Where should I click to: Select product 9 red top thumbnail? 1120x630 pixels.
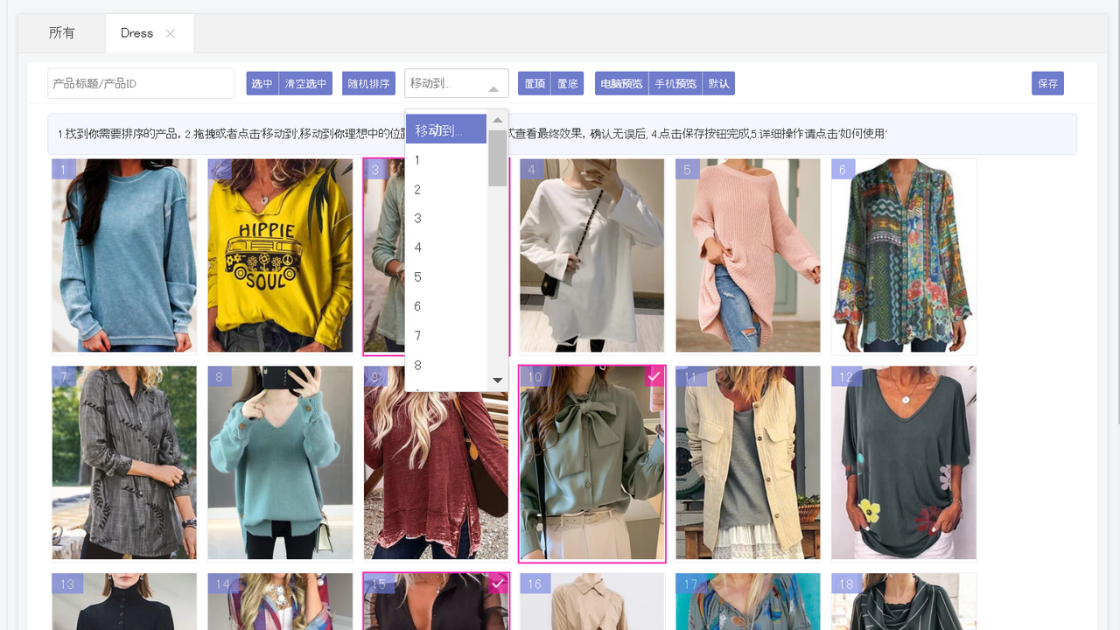coord(436,477)
